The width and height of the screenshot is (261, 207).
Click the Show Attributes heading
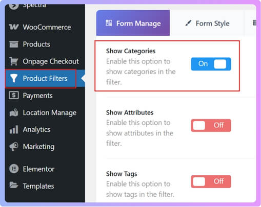130,112
